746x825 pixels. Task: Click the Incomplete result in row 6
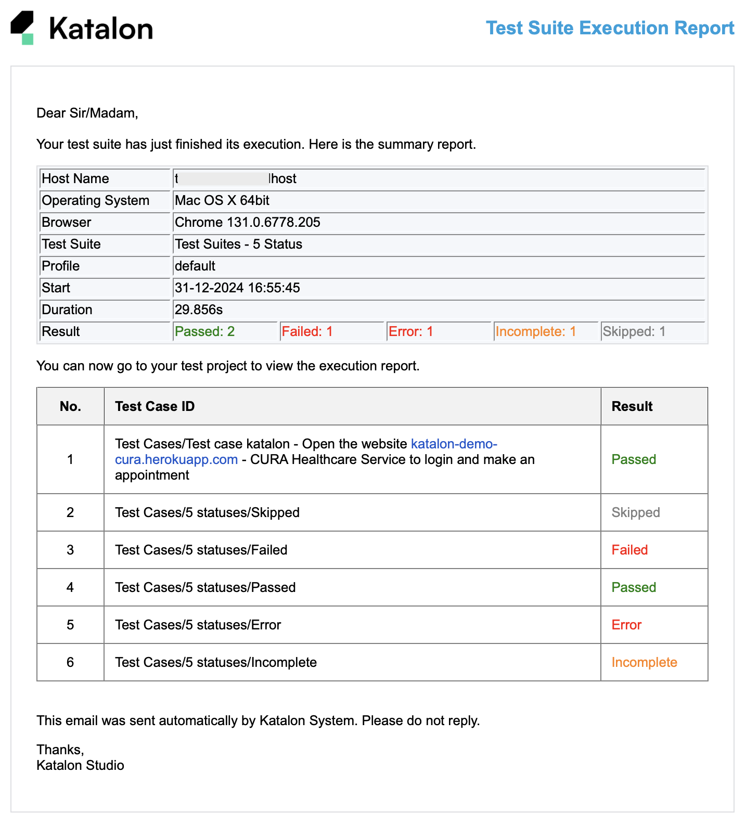pyautogui.click(x=644, y=662)
